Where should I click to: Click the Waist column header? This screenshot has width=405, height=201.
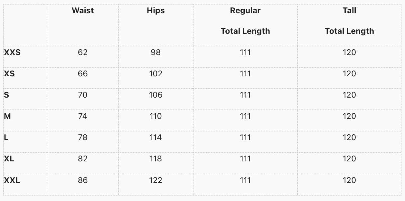pos(83,11)
